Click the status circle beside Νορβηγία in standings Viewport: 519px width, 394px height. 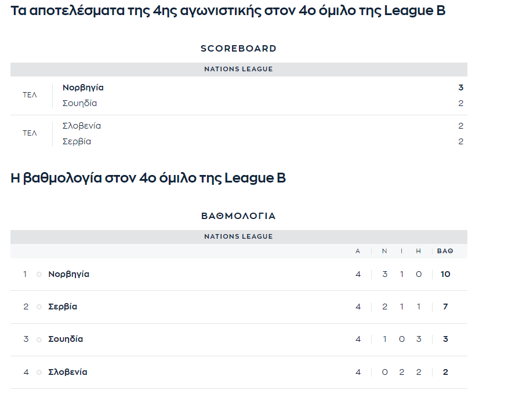pyautogui.click(x=39, y=275)
